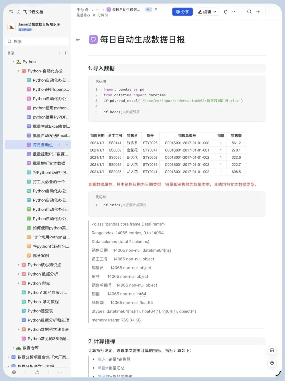Open the 编辑 mode dropdown
The width and height of the screenshot is (285, 381).
pyautogui.click(x=207, y=12)
